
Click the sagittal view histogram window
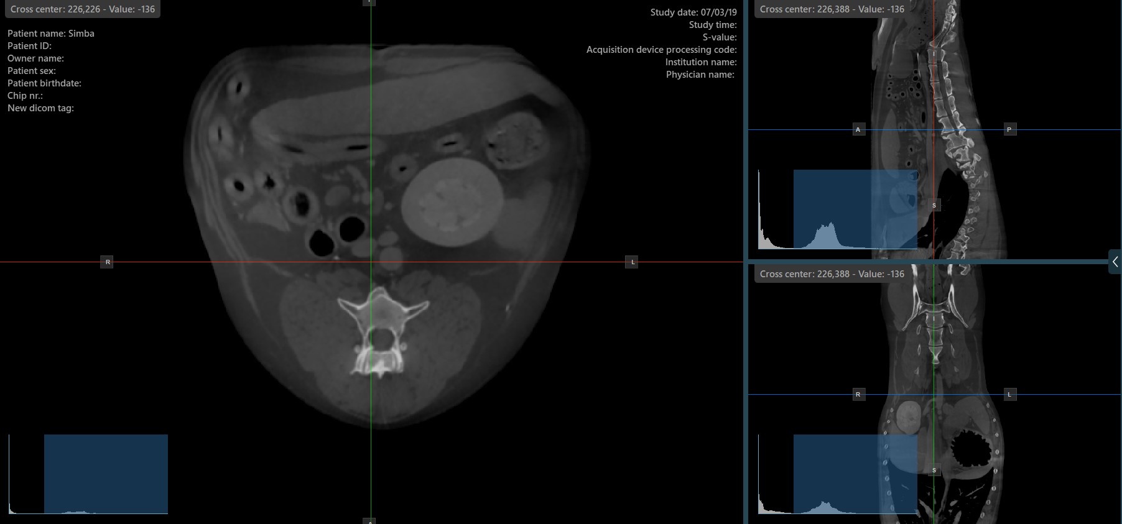pos(855,209)
